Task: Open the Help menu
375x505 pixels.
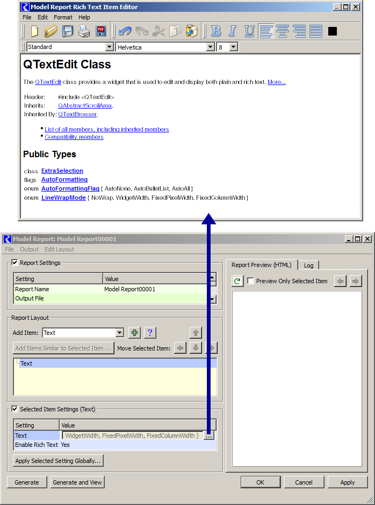Action: point(84,17)
